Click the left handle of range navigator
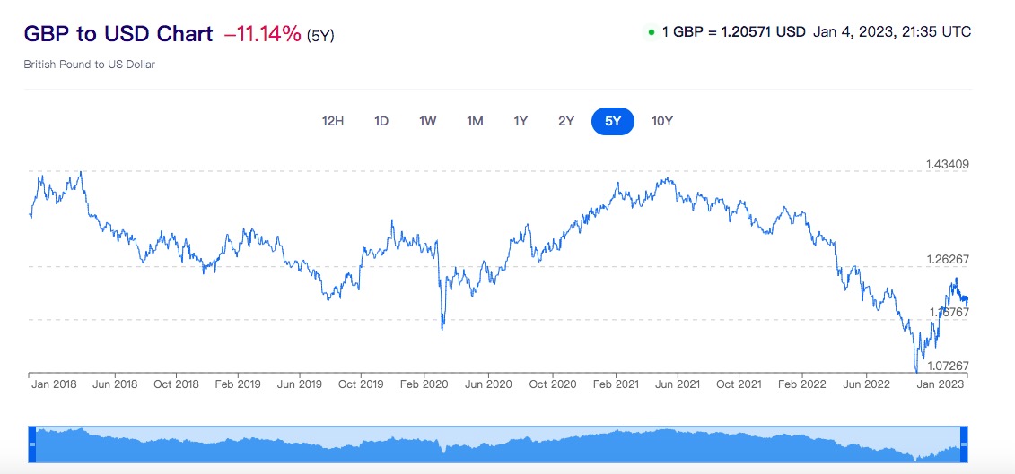The image size is (1015, 474). [32, 444]
